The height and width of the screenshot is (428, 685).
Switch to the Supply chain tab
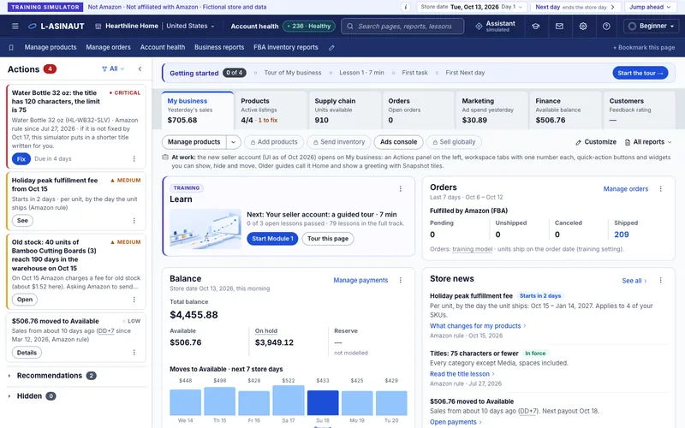pyautogui.click(x=345, y=110)
